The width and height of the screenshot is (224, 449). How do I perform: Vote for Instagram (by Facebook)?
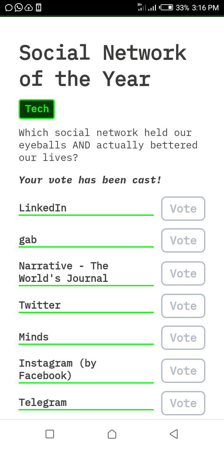(x=183, y=371)
